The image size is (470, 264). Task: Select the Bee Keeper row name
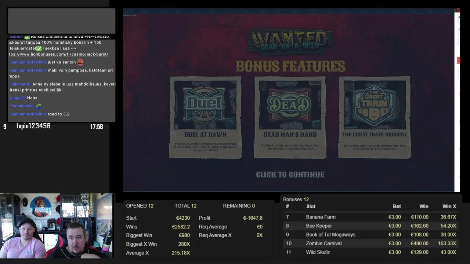pyautogui.click(x=319, y=226)
